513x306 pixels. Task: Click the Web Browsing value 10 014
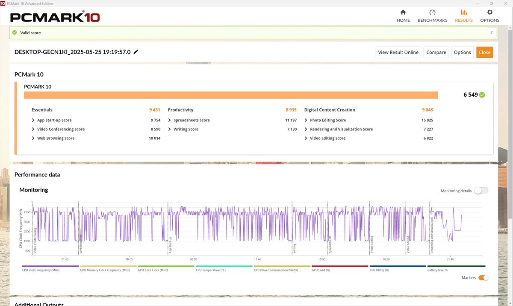coord(155,138)
